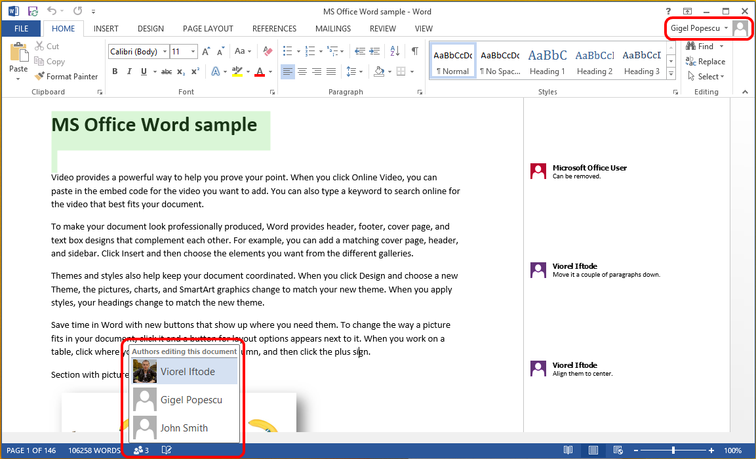
Task: Switch to the PAGE LAYOUT tab
Action: pos(208,28)
